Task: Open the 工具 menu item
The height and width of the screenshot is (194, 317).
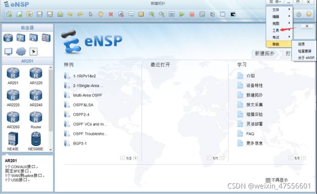Action: pos(279,30)
